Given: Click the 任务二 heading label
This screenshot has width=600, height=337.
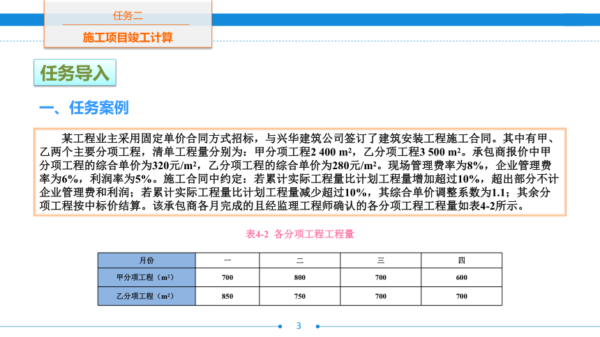Looking at the screenshot, I should pyautogui.click(x=128, y=15).
